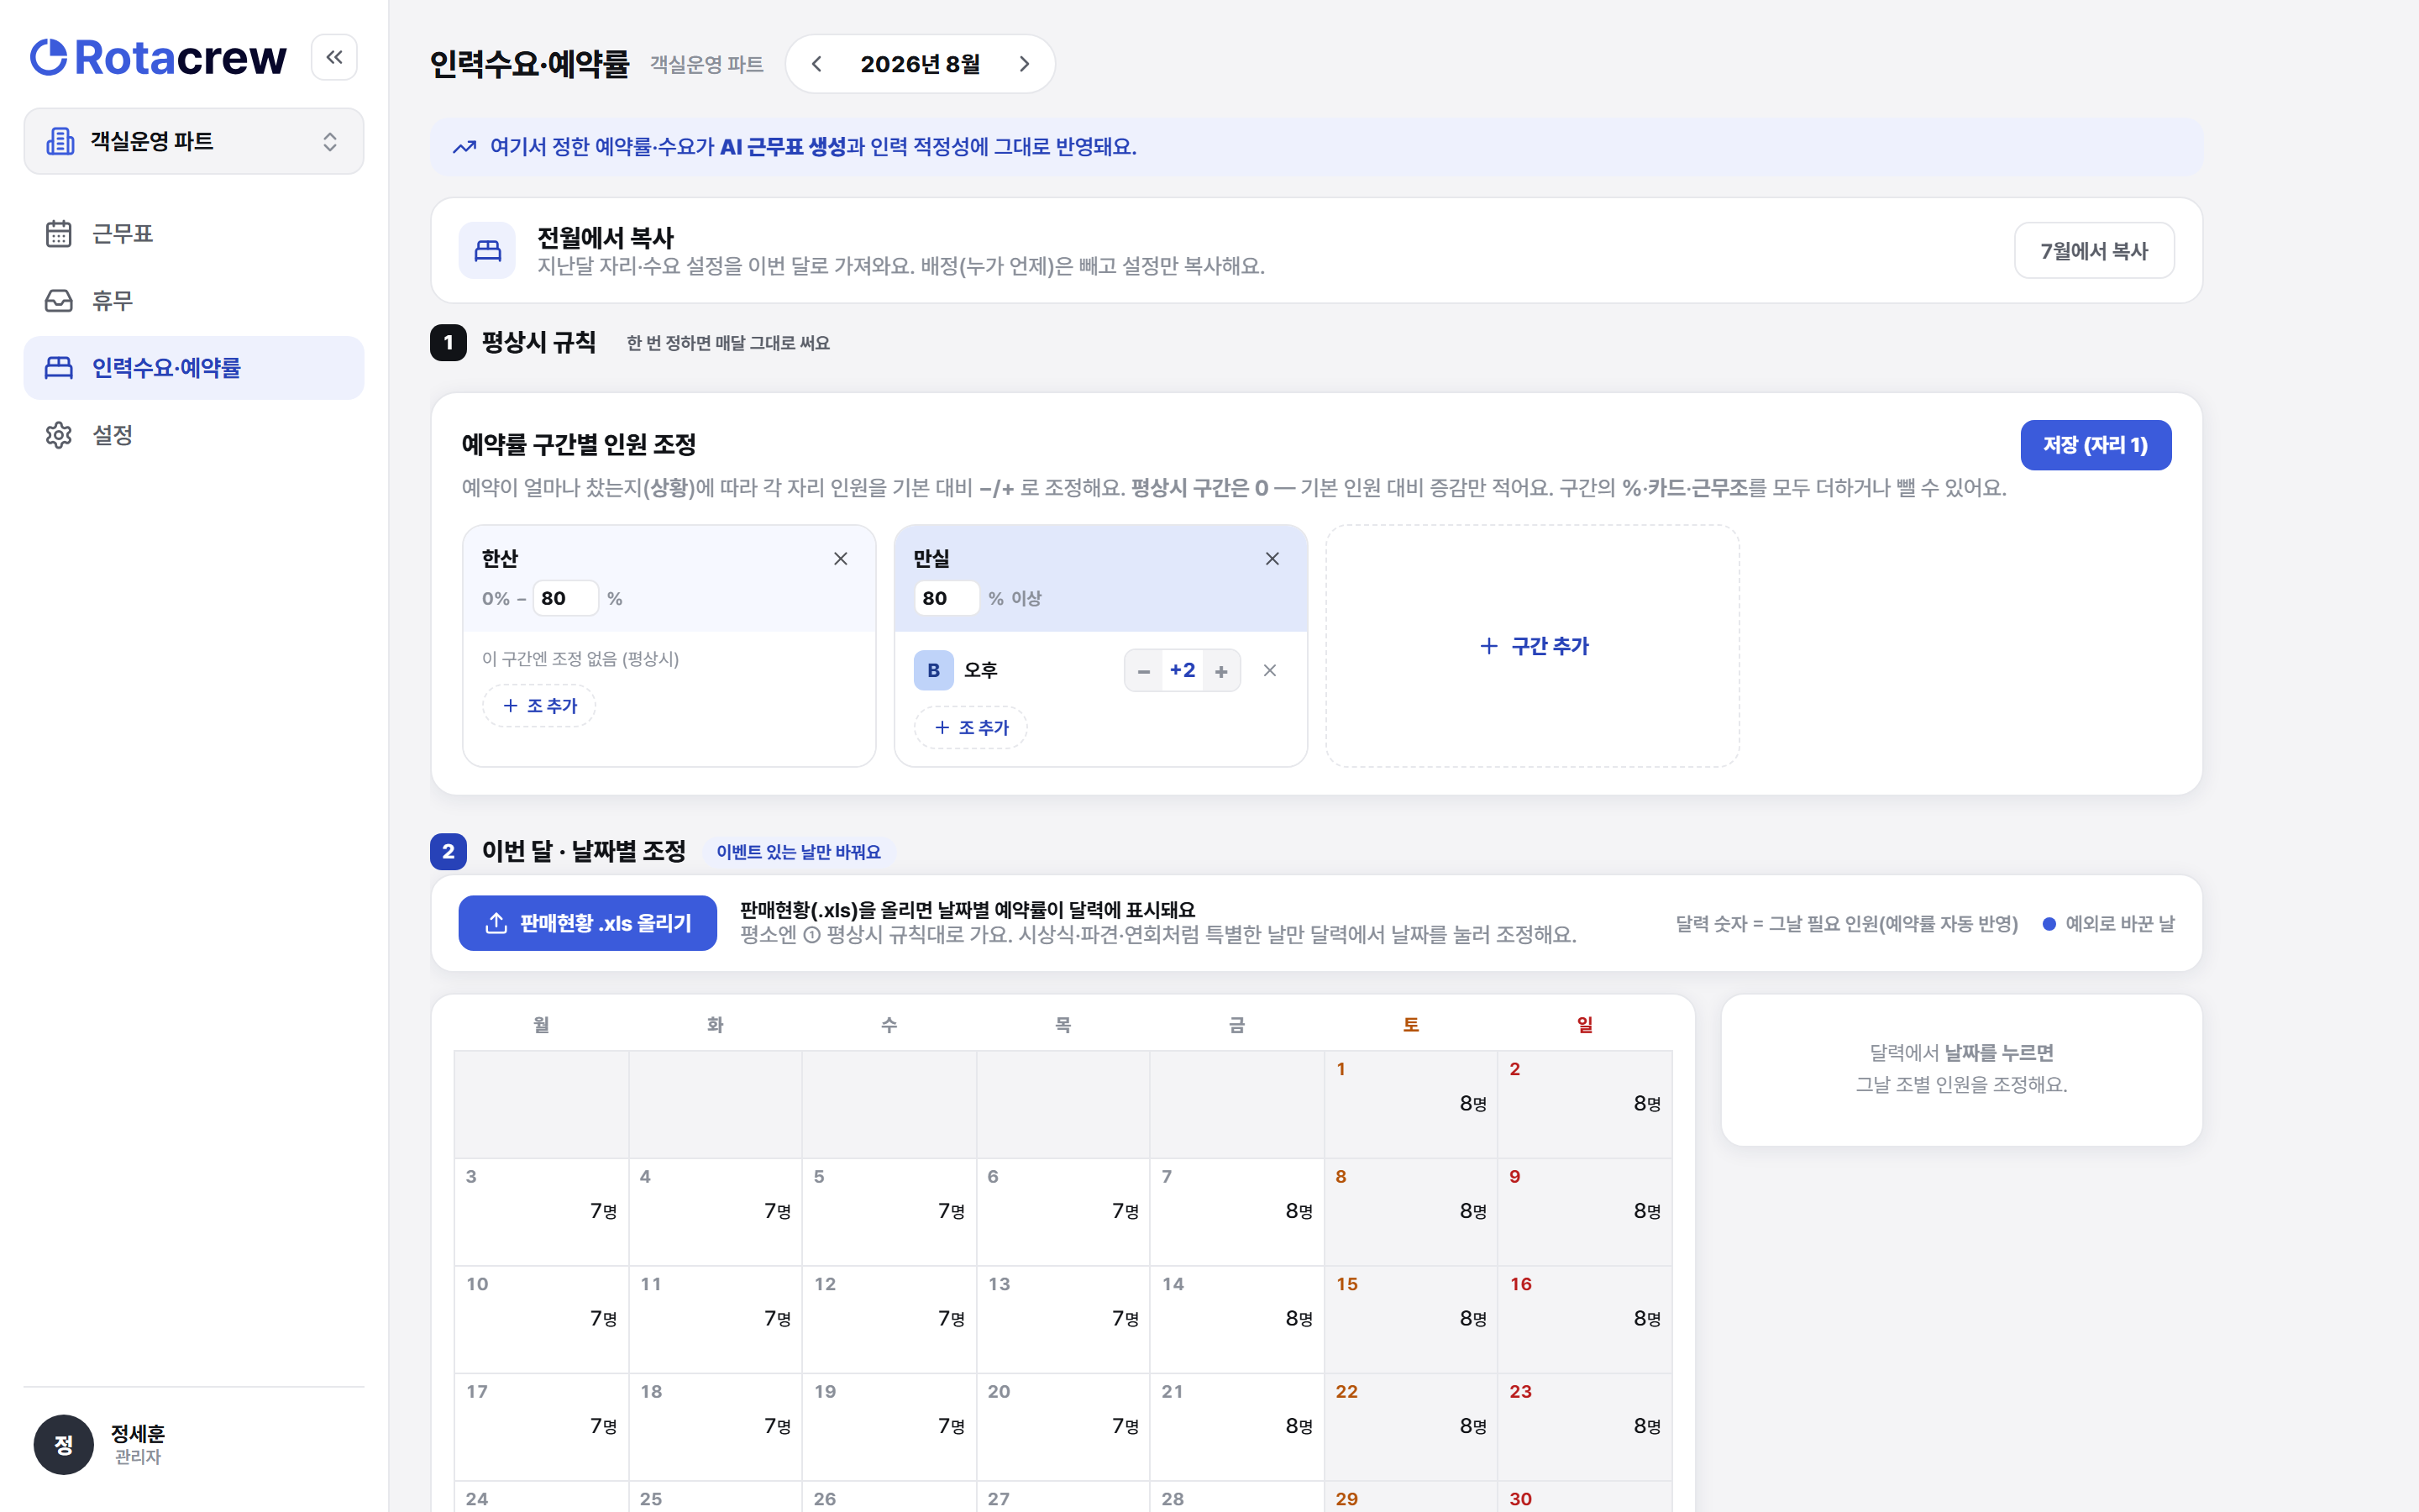Screen dimensions: 2419x1512
Task: Go to previous month arrow
Action: (816, 64)
